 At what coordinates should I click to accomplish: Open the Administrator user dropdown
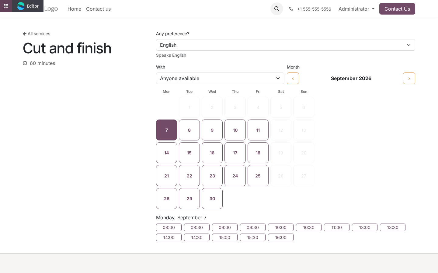pyautogui.click(x=356, y=9)
